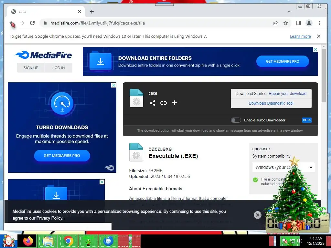
Task: Share this page from the address bar
Action: coord(275,23)
